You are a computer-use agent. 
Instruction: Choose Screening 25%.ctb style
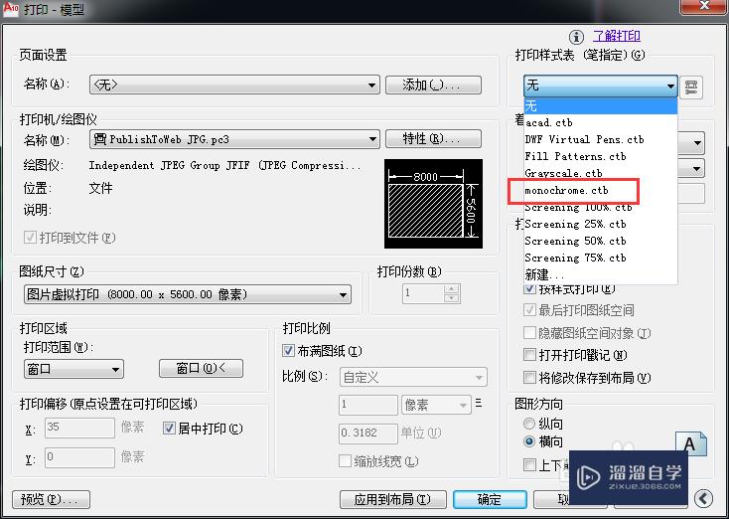pos(600,224)
